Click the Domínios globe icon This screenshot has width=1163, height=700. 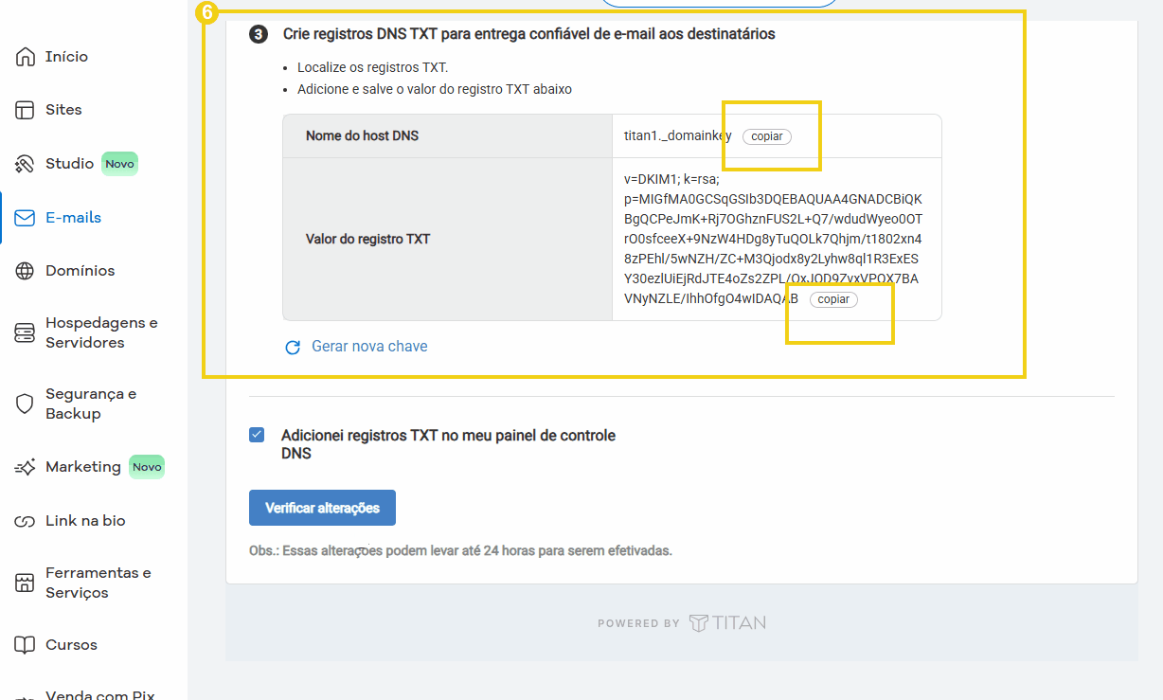[25, 270]
